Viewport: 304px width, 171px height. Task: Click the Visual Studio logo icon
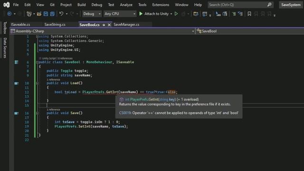point(6,5)
